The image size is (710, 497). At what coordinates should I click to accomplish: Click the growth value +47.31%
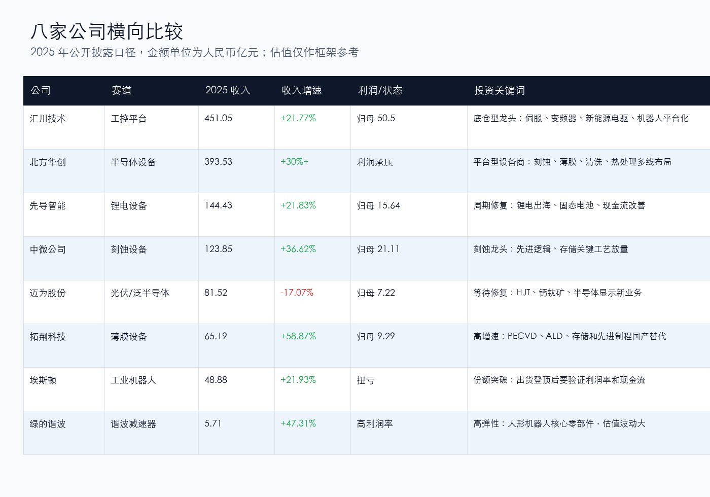[298, 423]
